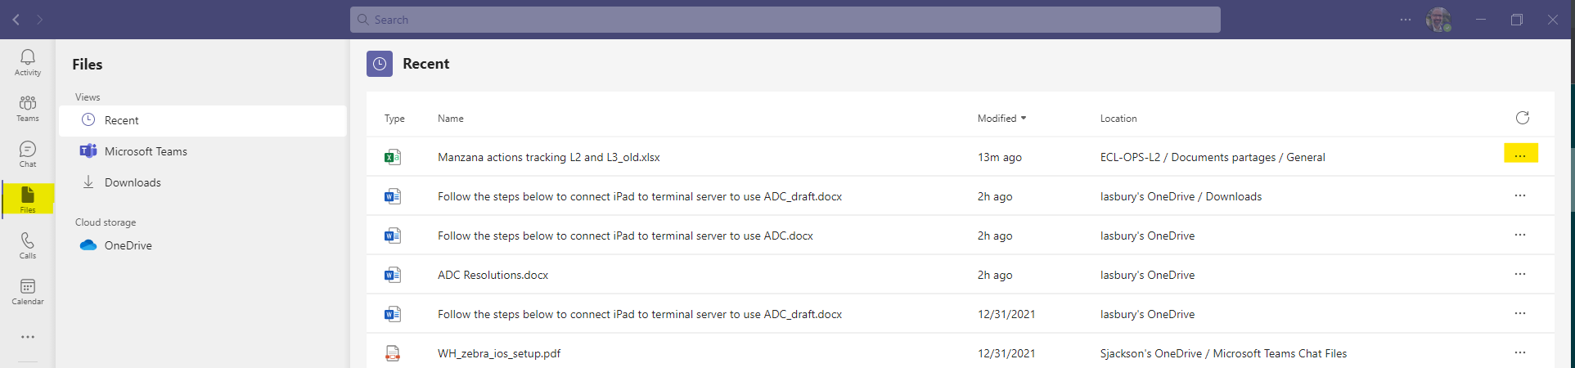Open more options for ADC Resolutions.docx
Image resolution: width=1575 pixels, height=368 pixels.
(1520, 274)
